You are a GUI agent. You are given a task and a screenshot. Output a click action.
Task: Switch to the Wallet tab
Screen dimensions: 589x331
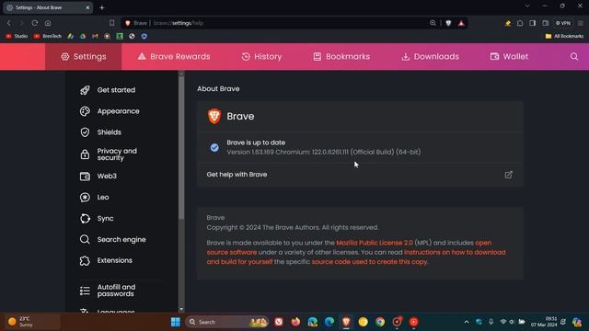[509, 57]
